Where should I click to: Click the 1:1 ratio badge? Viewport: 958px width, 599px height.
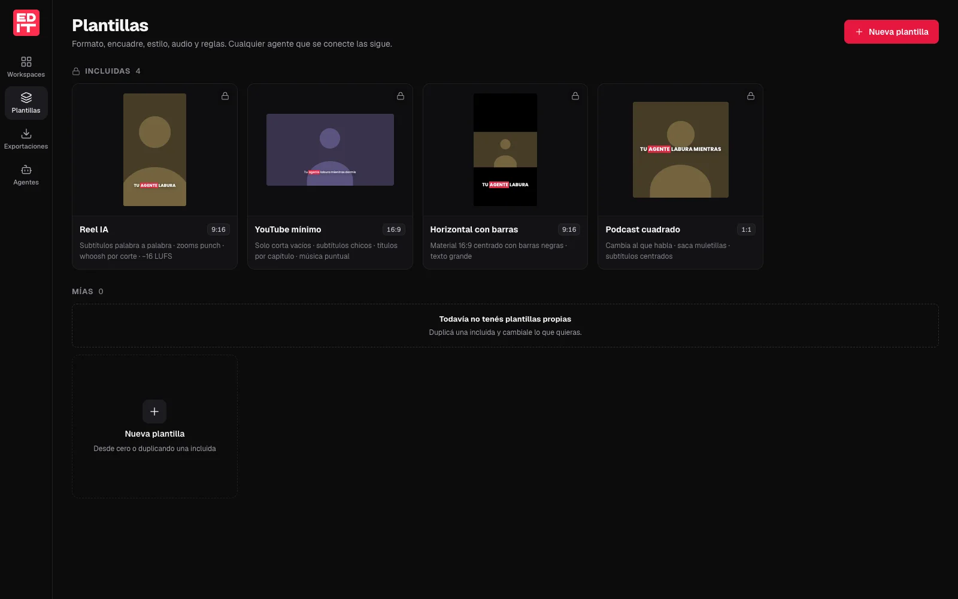point(746,229)
